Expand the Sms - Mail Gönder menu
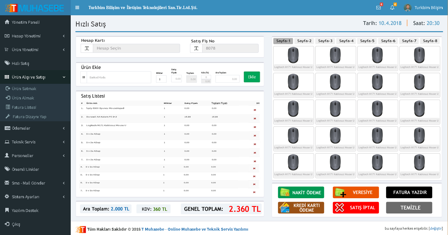The image size is (448, 235). coord(35,183)
